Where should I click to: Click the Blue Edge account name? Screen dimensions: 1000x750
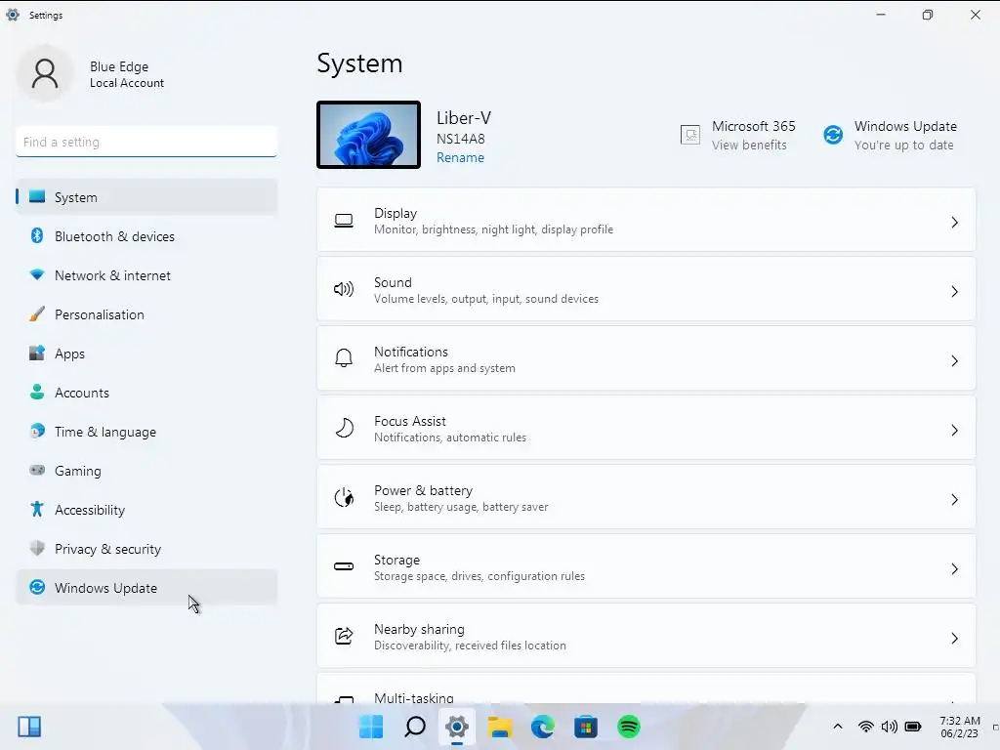(119, 66)
